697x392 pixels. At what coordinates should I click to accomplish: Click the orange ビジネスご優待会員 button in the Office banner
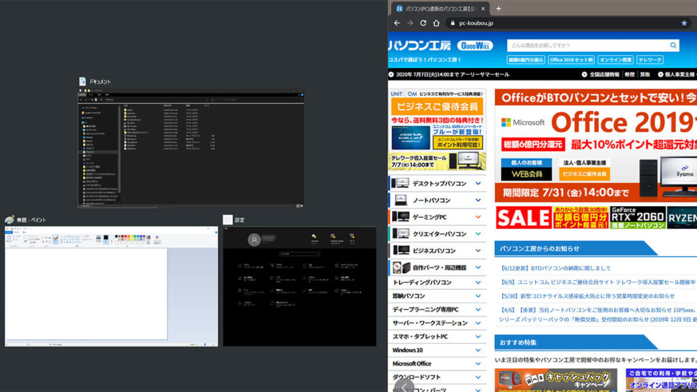tap(584, 174)
